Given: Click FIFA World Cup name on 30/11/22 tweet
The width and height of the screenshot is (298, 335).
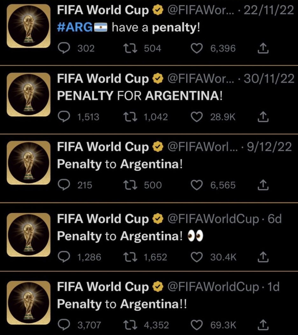Looking at the screenshot, I should [103, 79].
